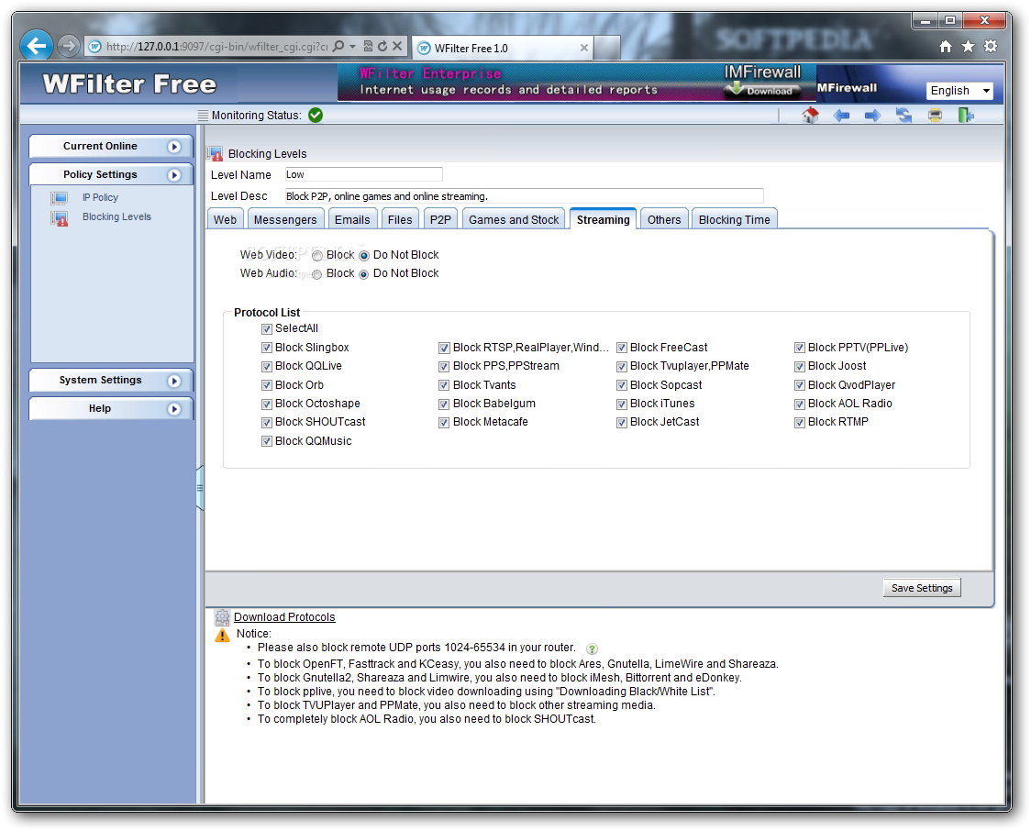Open address bar search dropdown arrow

point(352,46)
